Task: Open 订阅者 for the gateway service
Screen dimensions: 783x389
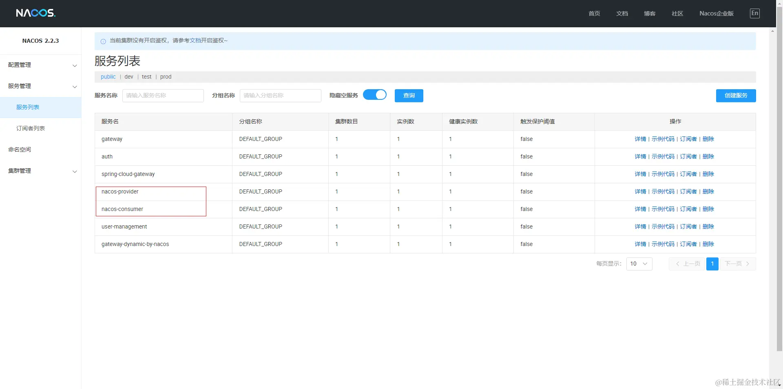Action: click(x=688, y=139)
